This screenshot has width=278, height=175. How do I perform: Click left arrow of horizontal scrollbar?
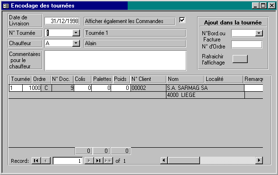point(164,160)
